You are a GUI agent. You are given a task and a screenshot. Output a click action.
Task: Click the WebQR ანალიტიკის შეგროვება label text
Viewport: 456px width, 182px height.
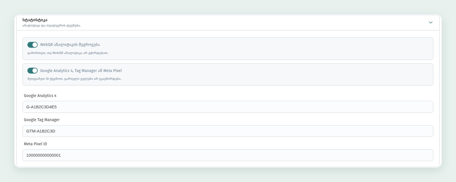[x=70, y=45]
